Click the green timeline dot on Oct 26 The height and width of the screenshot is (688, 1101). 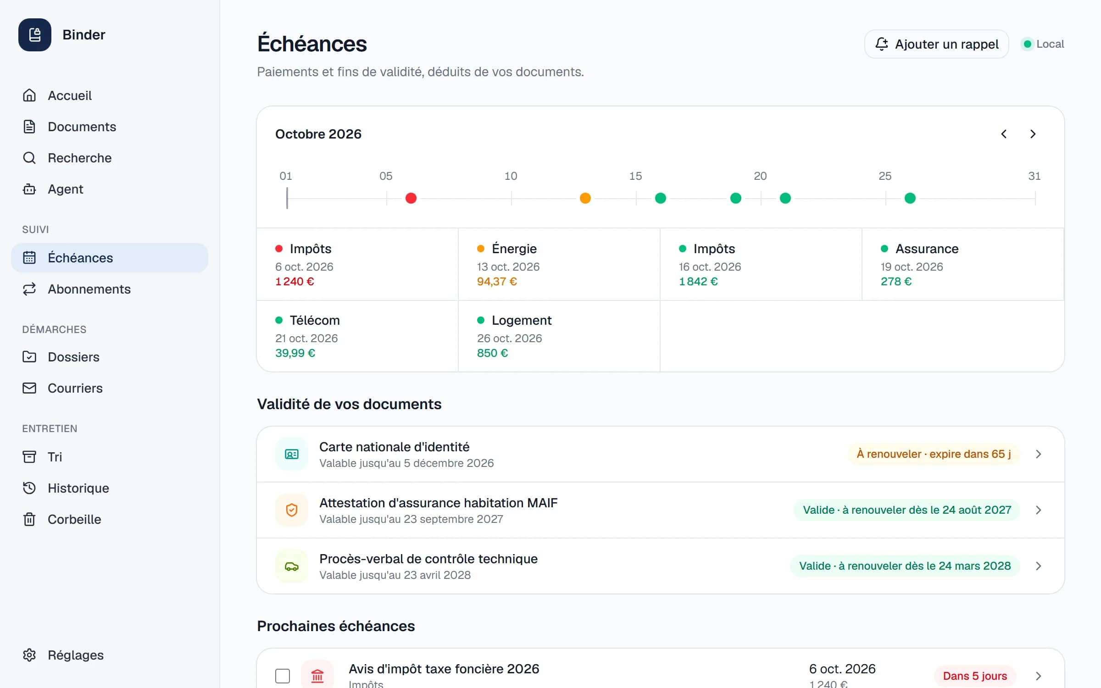[x=910, y=198]
